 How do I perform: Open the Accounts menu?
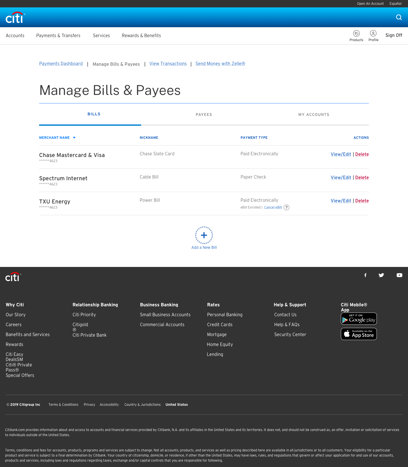coord(15,35)
